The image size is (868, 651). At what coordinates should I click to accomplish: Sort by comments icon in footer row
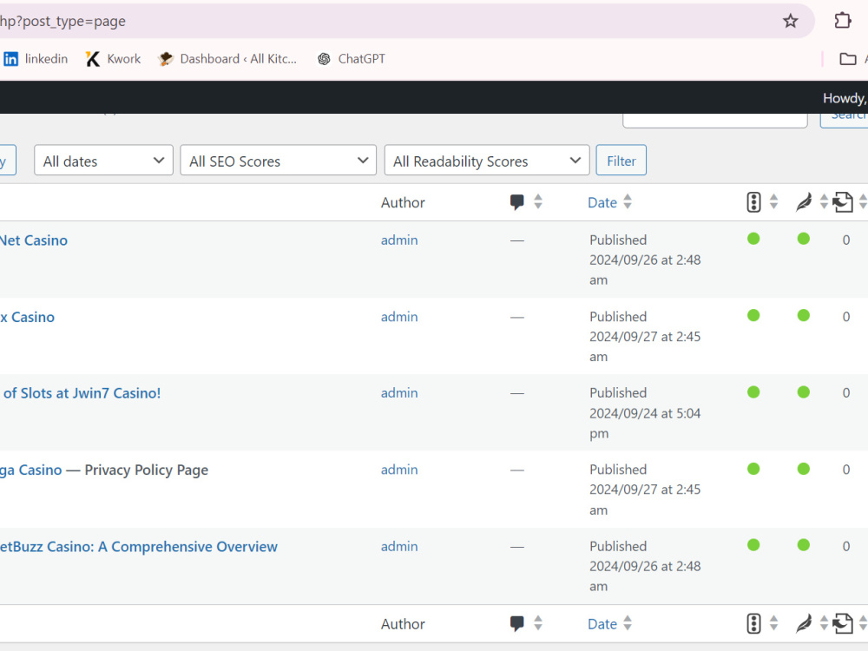coord(516,623)
